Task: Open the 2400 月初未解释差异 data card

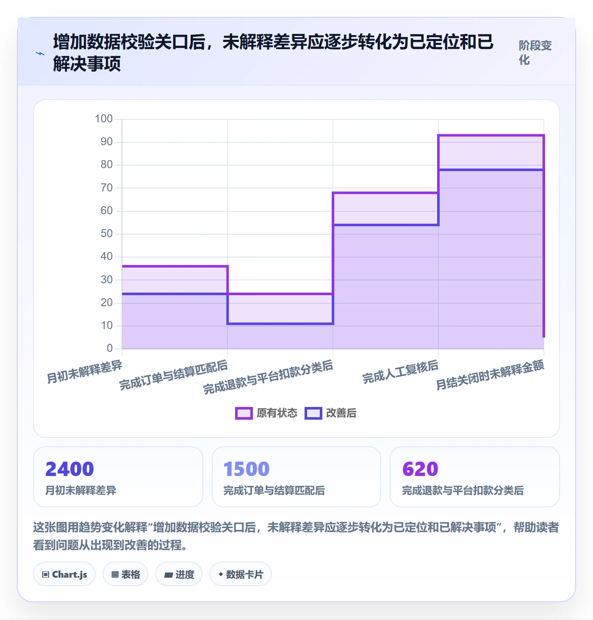Action: (x=118, y=477)
